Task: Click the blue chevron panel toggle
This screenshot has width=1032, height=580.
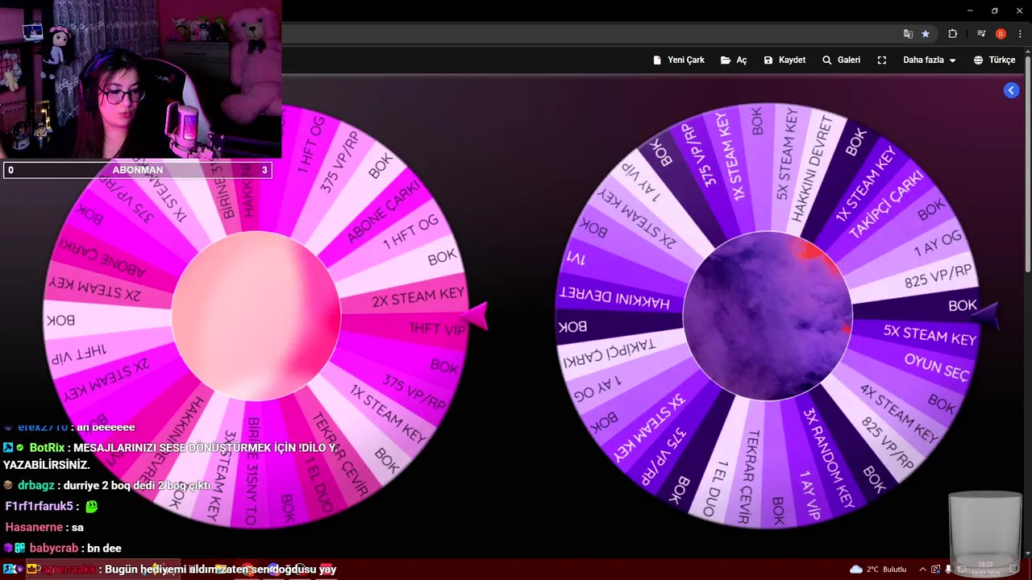Action: (x=1011, y=90)
